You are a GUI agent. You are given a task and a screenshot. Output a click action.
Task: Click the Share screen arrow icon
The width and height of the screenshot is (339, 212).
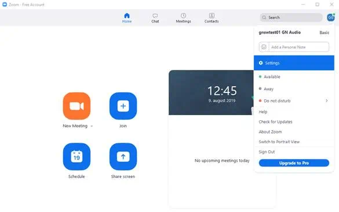(123, 157)
